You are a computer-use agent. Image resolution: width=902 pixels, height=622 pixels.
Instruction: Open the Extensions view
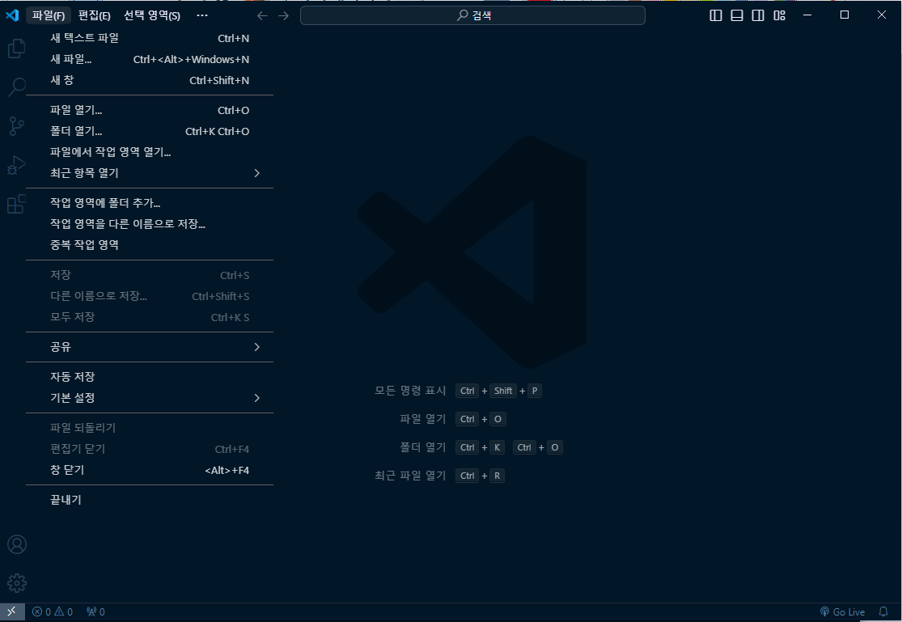[x=17, y=204]
